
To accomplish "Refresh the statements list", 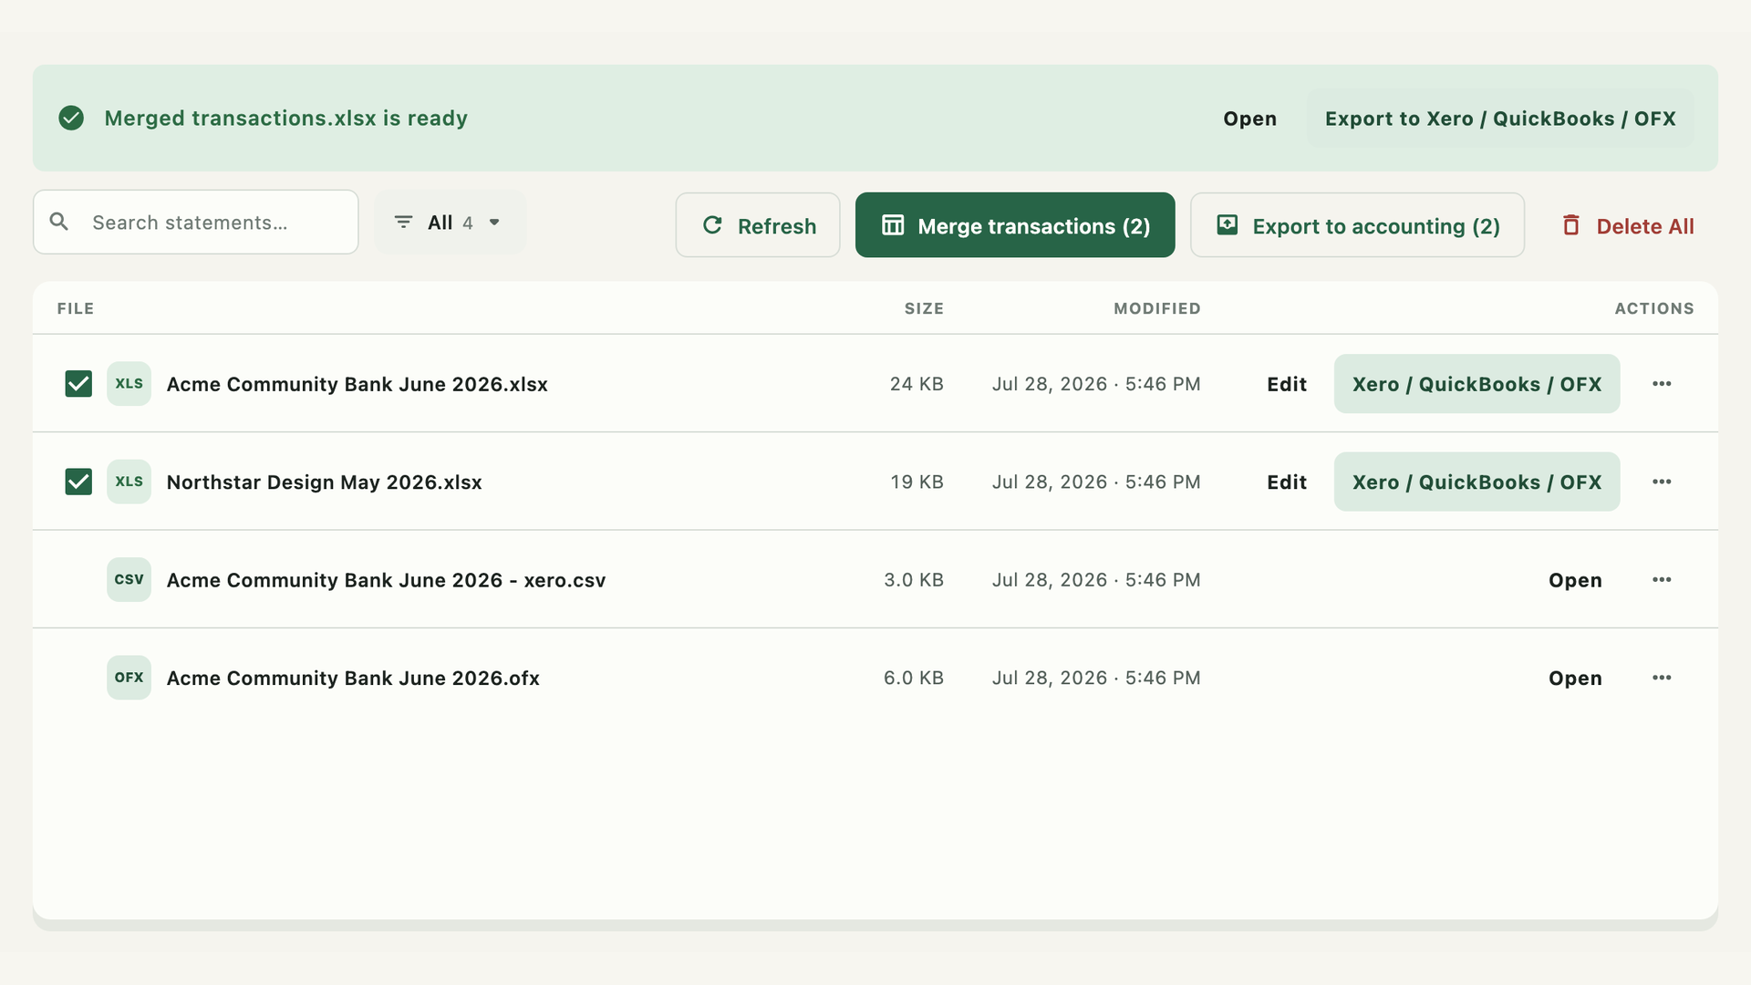I will pos(758,225).
